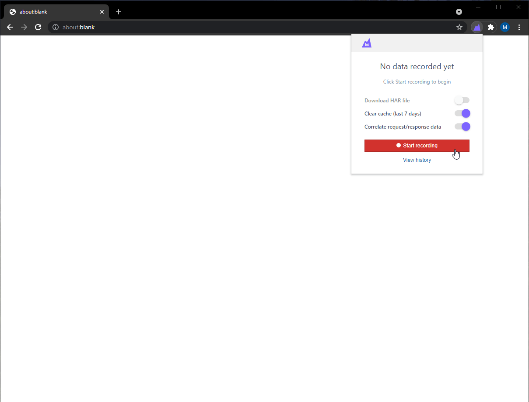529x402 pixels.
Task: Go back to previous page
Action: 10,27
